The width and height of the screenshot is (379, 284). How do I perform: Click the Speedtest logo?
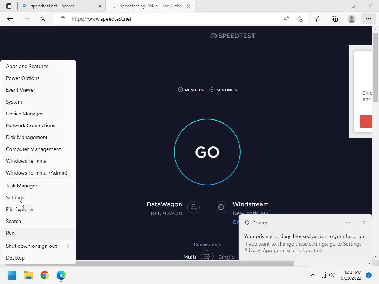click(x=233, y=36)
